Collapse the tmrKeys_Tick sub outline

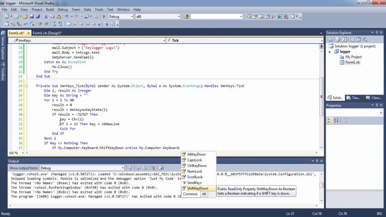click(x=26, y=86)
